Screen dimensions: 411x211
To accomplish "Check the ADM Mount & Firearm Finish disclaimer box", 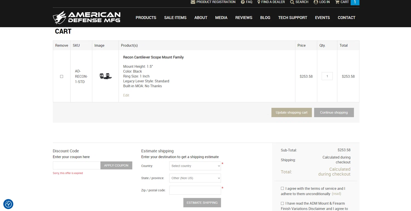I will coord(282,203).
